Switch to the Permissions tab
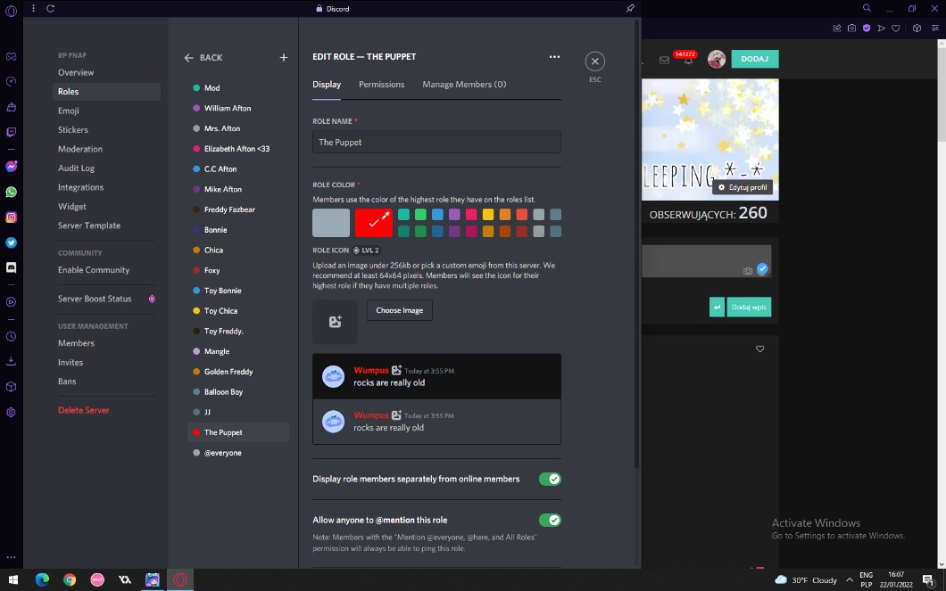Screen dimensions: 946x591 coord(381,85)
